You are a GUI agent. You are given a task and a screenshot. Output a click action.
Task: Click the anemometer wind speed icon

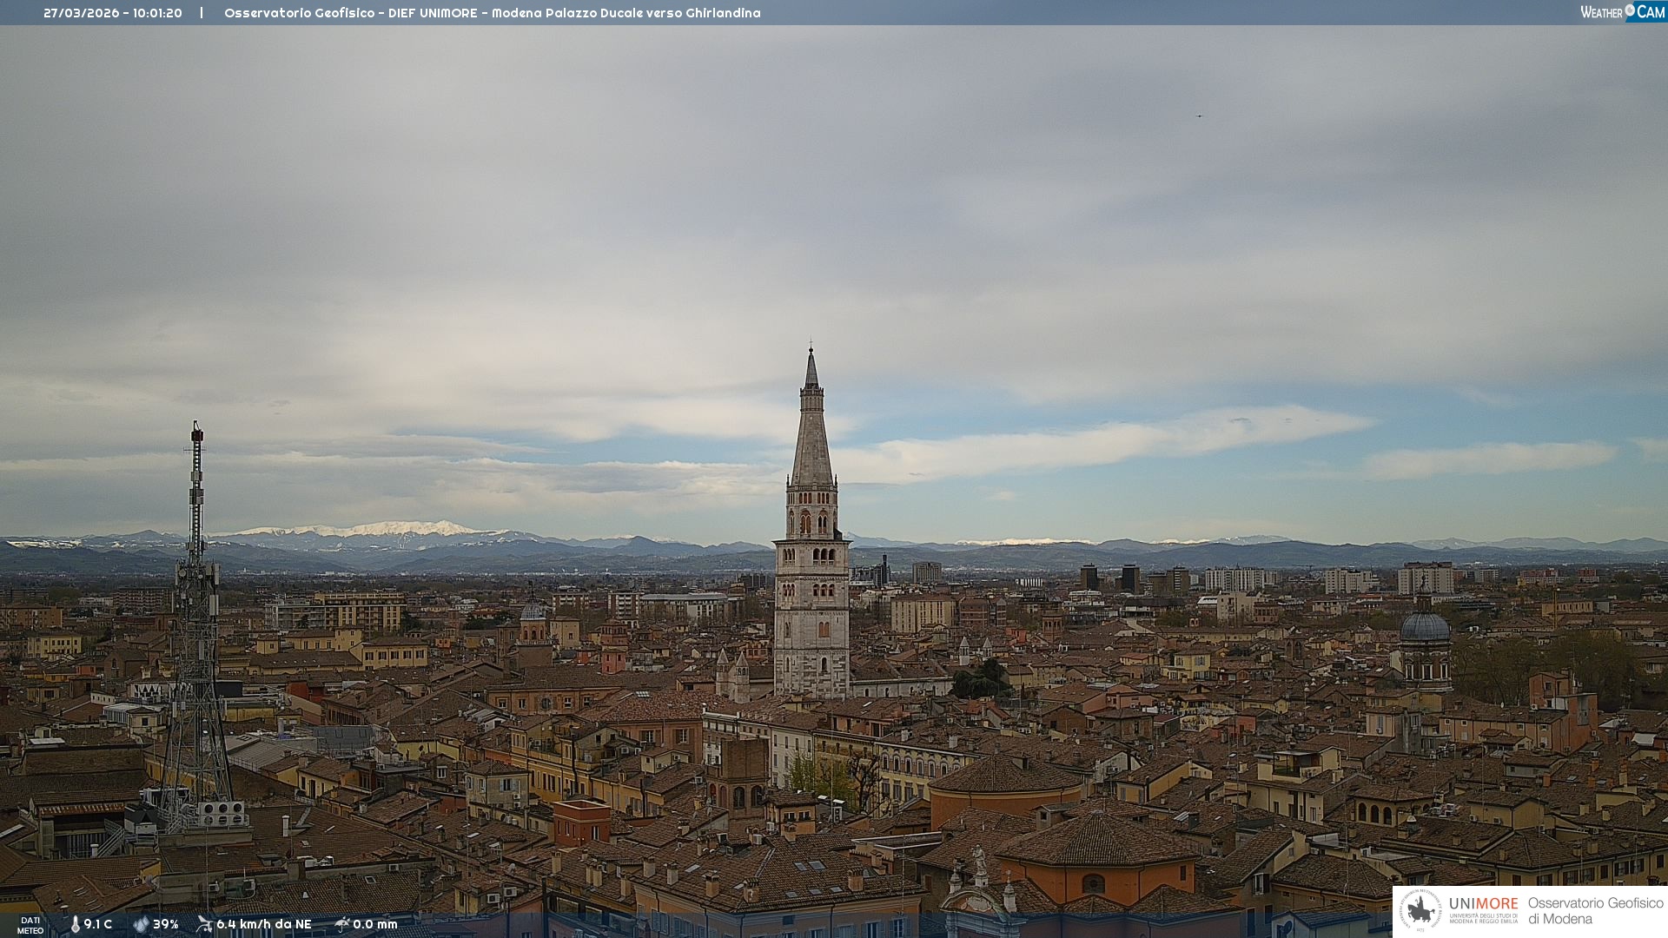coord(204,924)
